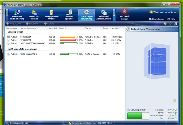Sort by the Temp. column header
This screenshot has height=125, width=183.
106,28
